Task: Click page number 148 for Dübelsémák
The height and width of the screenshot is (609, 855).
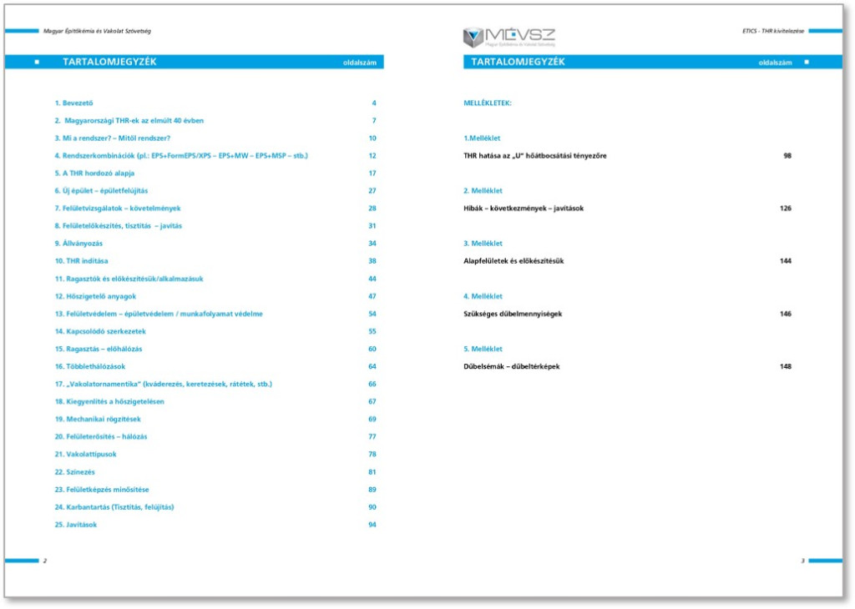Action: 785,366
